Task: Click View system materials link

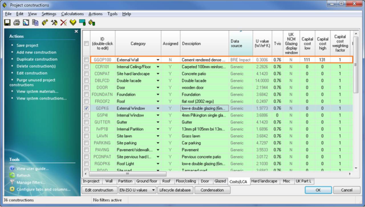Action: [x=37, y=92]
